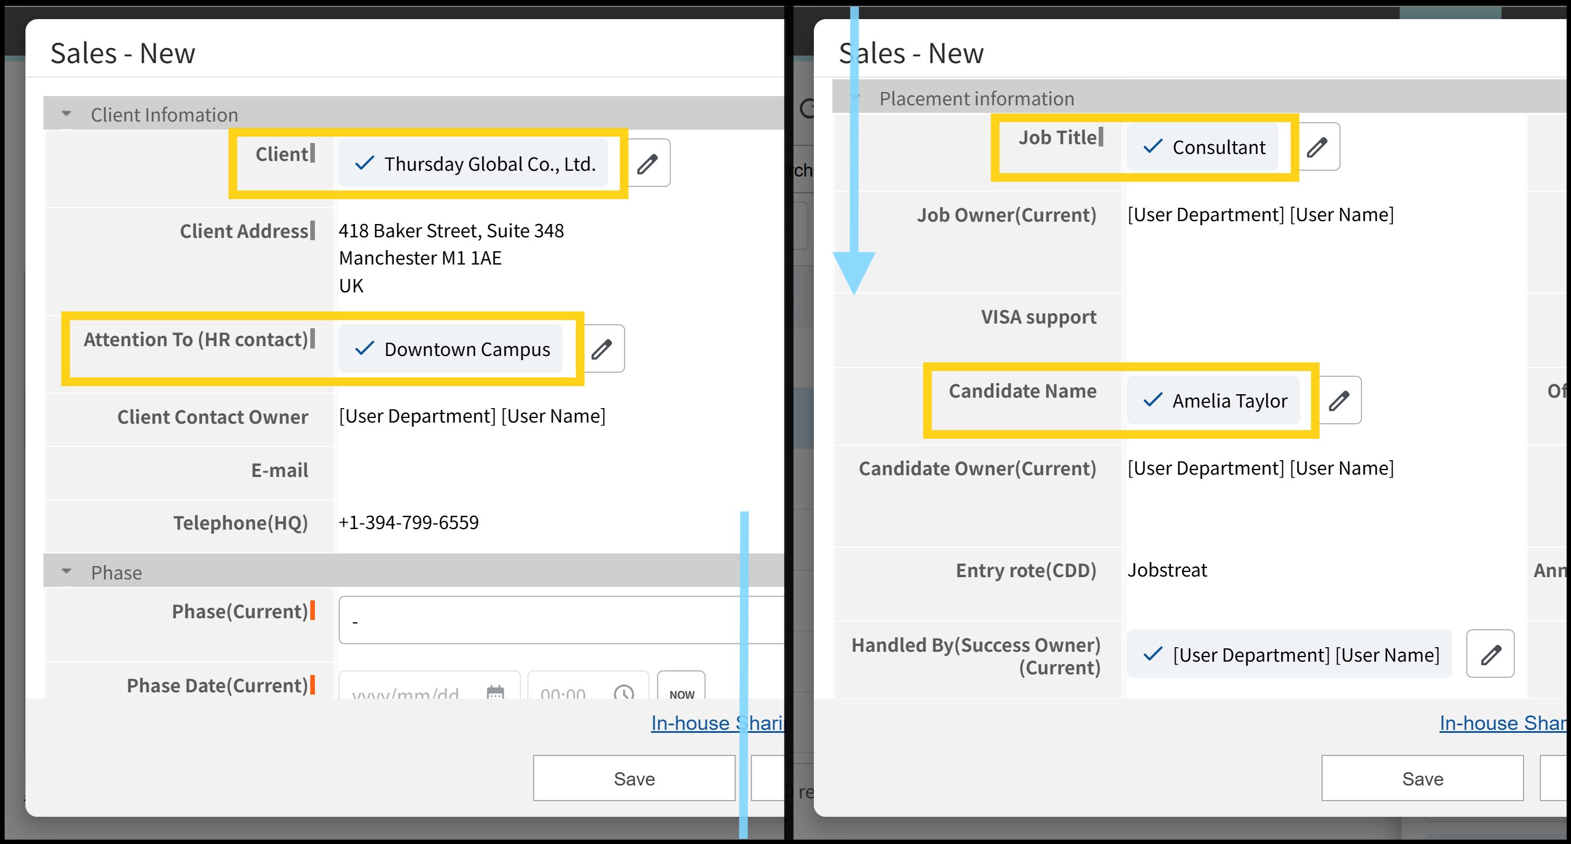The width and height of the screenshot is (1571, 844).
Task: Click Save in left dialog
Action: tap(634, 778)
